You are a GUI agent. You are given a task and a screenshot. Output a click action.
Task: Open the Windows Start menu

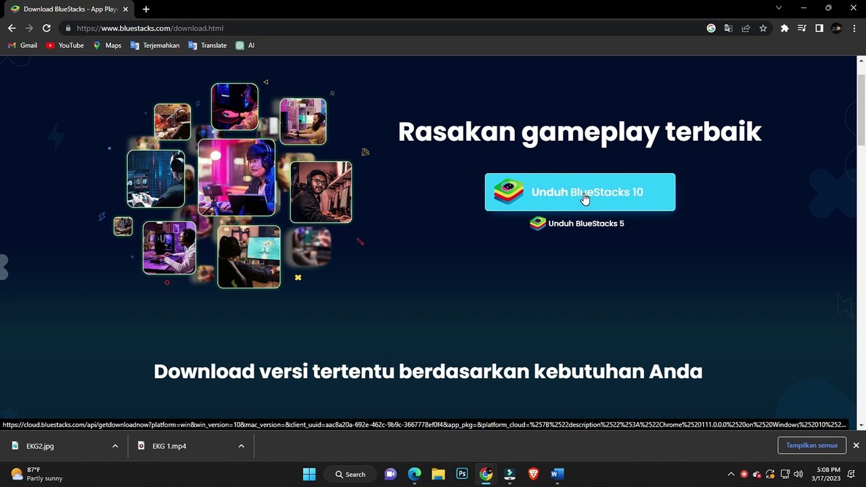(x=309, y=474)
